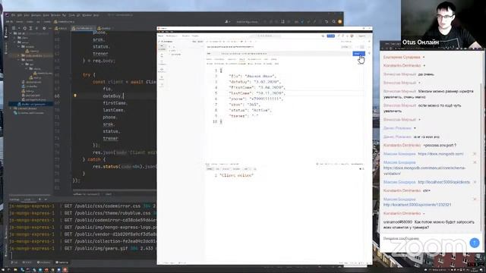Image resolution: width=486 pixels, height=273 pixels.
Task: Add a new terminal session with plus icon
Action: click(x=39, y=199)
